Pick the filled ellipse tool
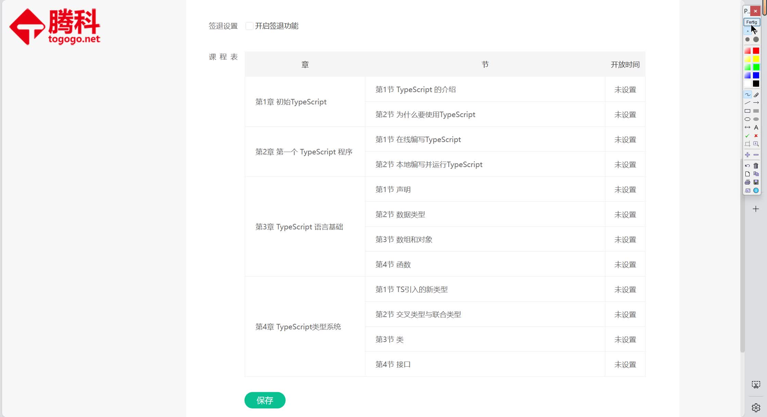 tap(756, 119)
